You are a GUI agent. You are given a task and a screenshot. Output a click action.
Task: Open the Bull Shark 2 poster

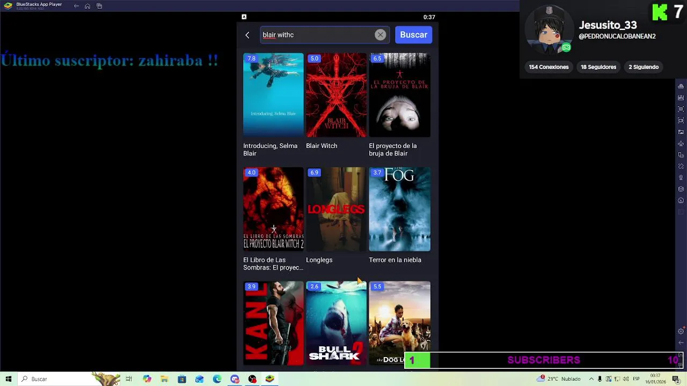click(x=337, y=323)
